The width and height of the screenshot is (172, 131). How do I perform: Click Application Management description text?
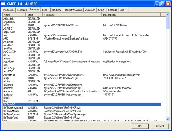117,62
